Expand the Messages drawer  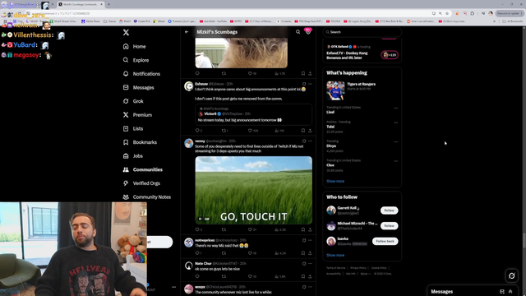click(x=510, y=292)
